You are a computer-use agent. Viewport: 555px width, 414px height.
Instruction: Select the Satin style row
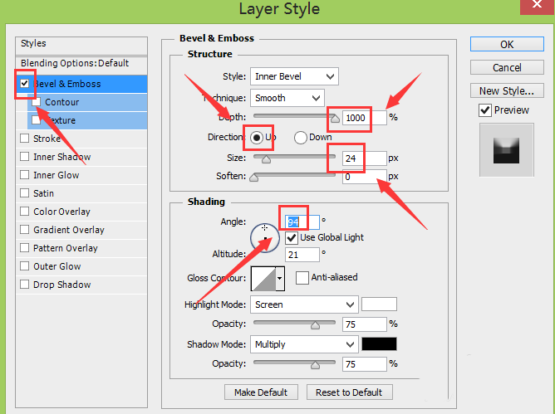coord(81,193)
